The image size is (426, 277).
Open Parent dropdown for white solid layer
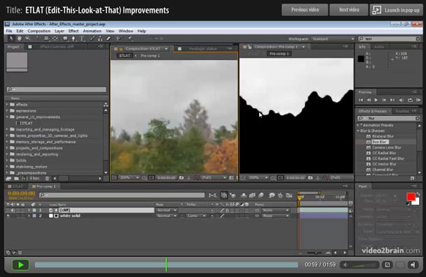pyautogui.click(x=275, y=216)
